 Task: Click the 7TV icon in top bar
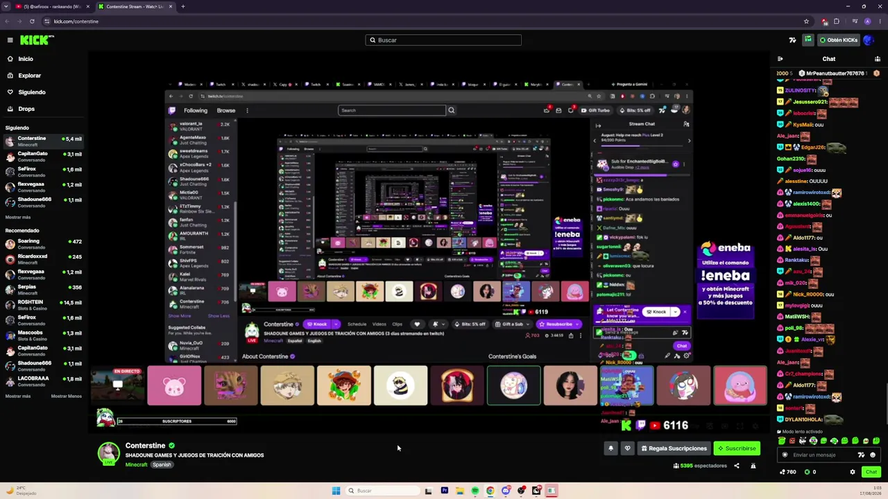792,40
